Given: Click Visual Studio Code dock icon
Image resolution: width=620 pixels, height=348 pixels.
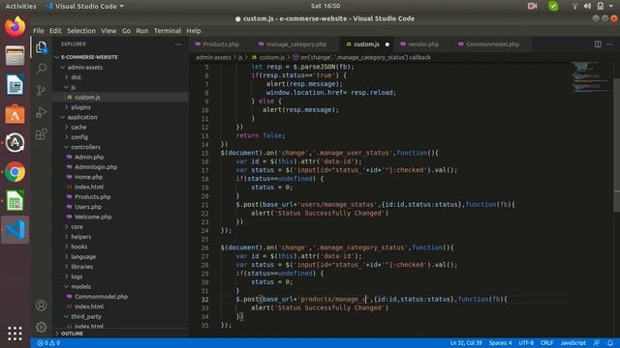Looking at the screenshot, I should (15, 230).
